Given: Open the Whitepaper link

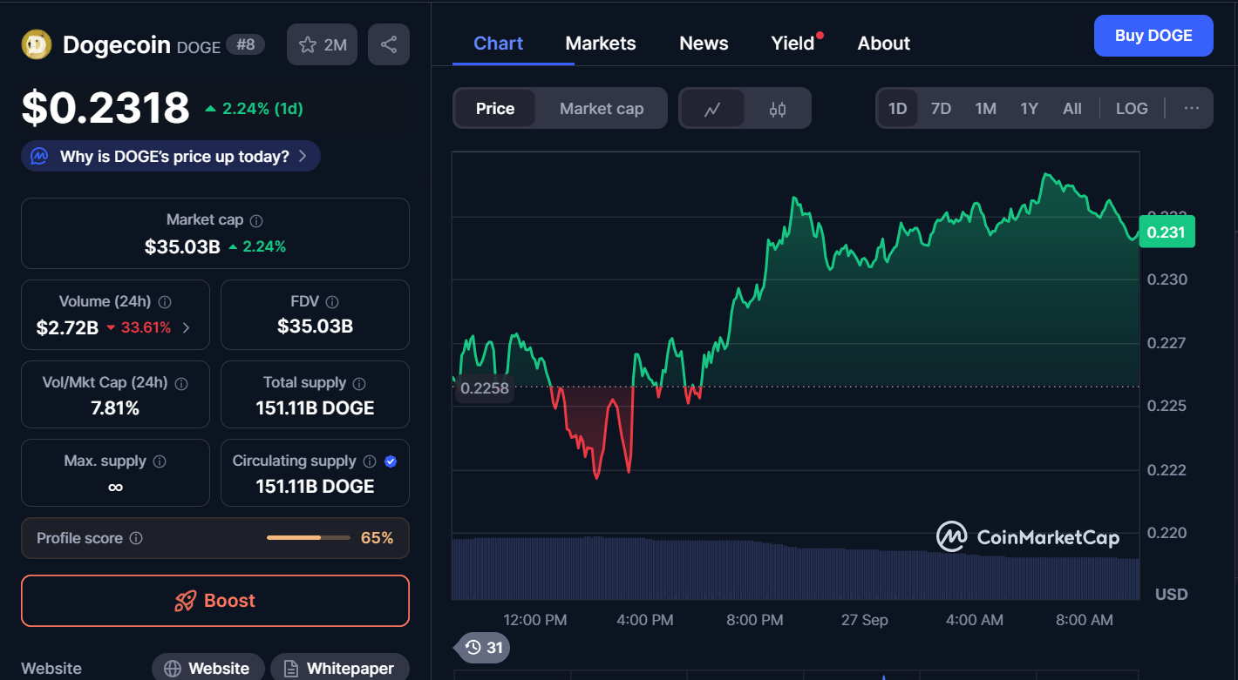Looking at the screenshot, I should click(339, 669).
